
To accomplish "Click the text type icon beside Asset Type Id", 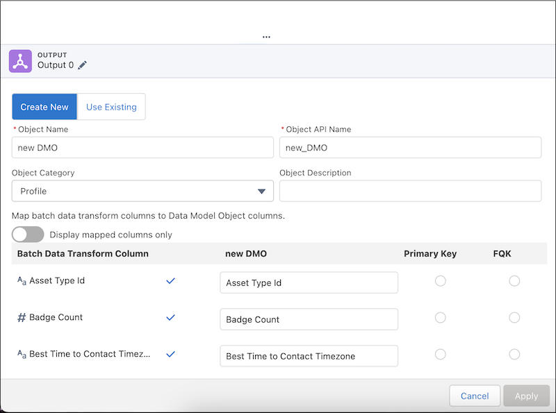I will coord(22,281).
